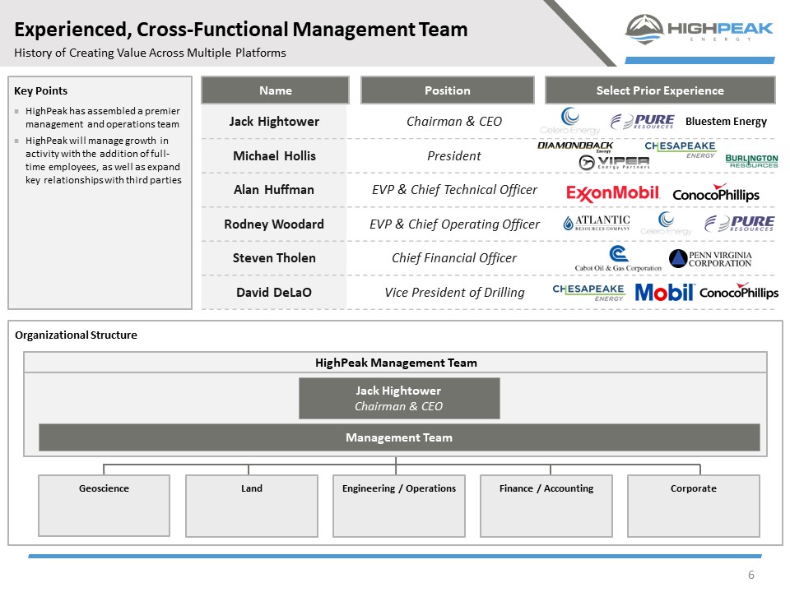Click Pure Resources logo in Rodney Woodard row
Image resolution: width=790 pixels, height=592 pixels.
tap(740, 223)
